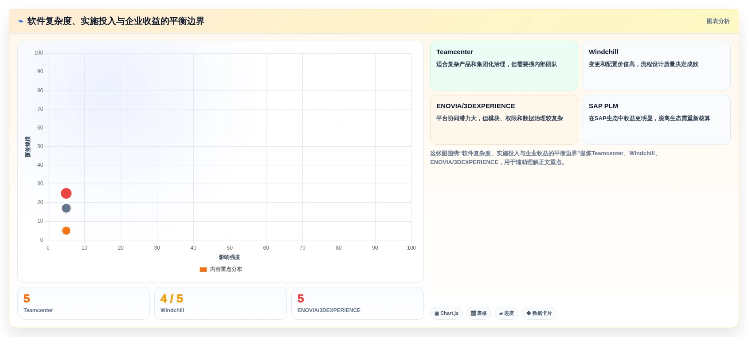Open the Windchill card
This screenshot has width=748, height=337.
[656, 66]
